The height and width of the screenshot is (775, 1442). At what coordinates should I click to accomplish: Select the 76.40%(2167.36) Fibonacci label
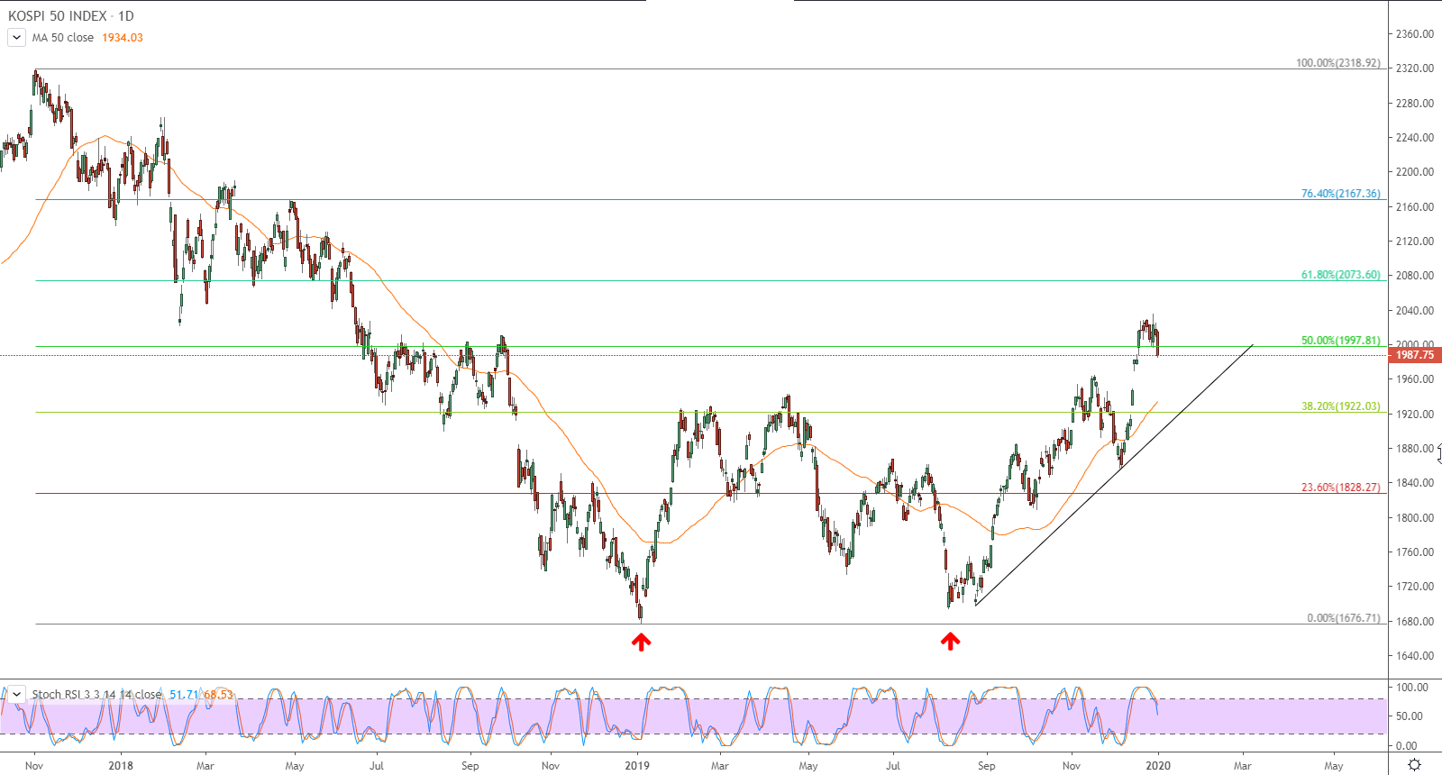click(x=1341, y=194)
